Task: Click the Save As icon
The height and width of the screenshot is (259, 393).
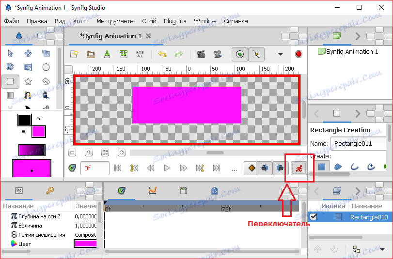Action: (123, 54)
